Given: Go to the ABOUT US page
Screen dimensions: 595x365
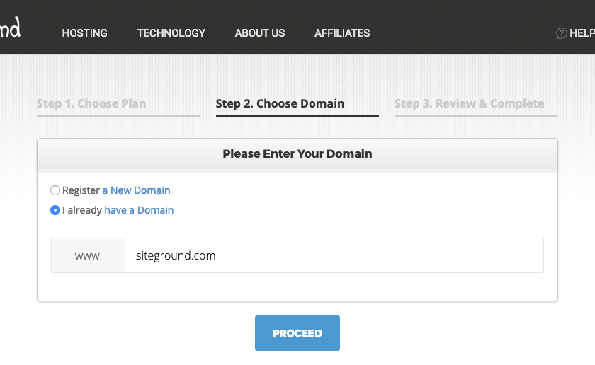Looking at the screenshot, I should (260, 33).
